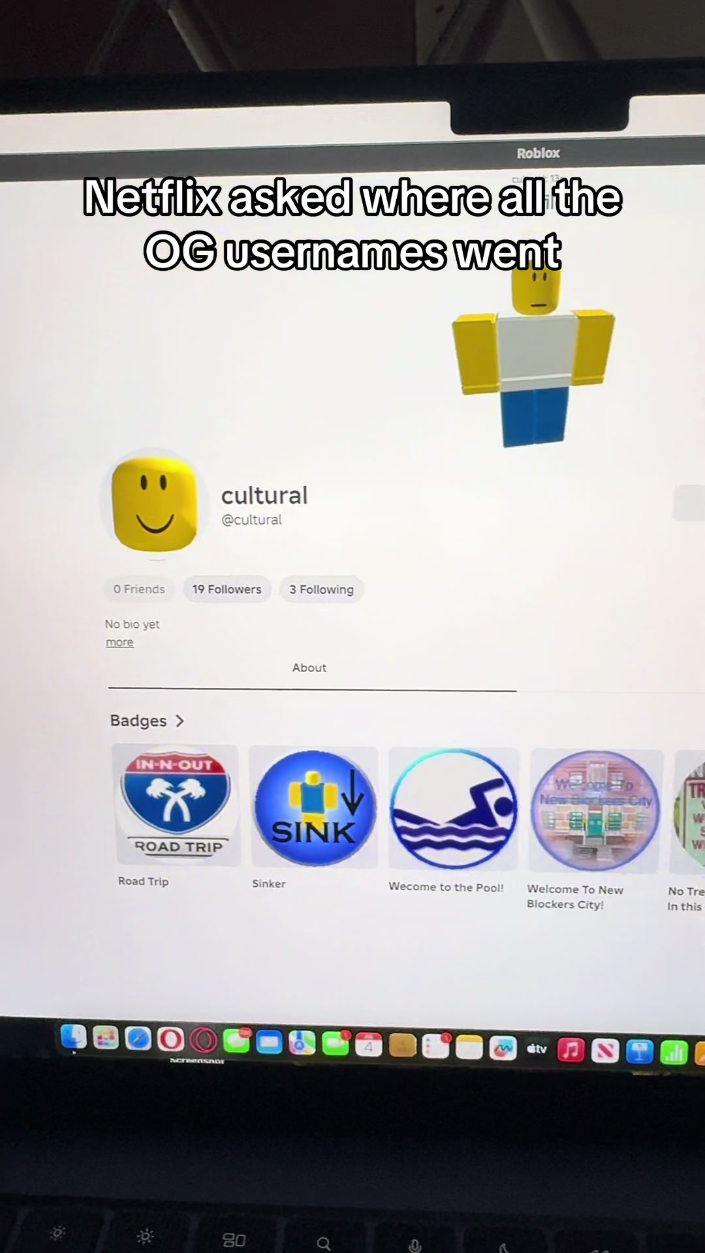View the 3 Following list
The image size is (705, 1253).
[322, 589]
